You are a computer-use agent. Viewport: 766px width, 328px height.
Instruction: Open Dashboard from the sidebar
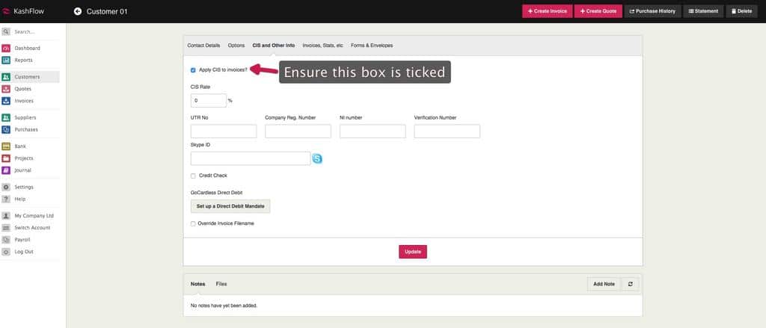28,48
